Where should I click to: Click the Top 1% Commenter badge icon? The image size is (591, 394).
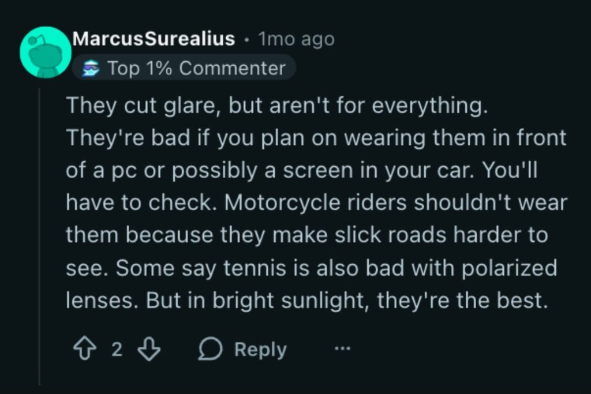89,68
